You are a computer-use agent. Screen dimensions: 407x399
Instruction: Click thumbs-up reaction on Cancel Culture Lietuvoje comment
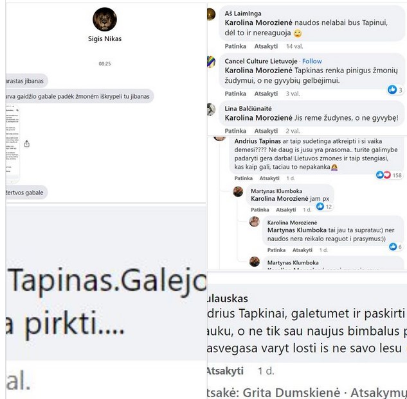click(392, 90)
